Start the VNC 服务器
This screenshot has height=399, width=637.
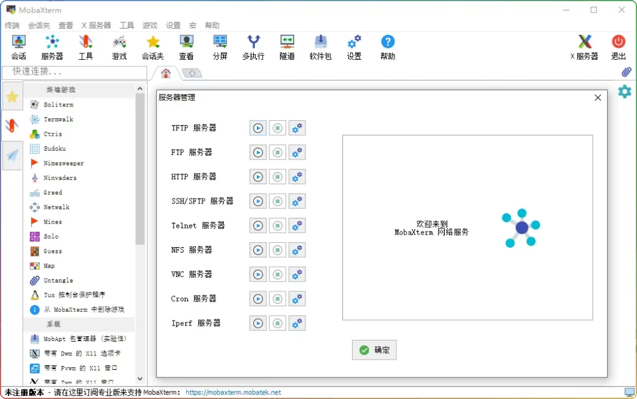click(258, 275)
